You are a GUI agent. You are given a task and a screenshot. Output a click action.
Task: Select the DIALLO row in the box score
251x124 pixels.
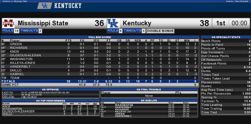[100, 70]
